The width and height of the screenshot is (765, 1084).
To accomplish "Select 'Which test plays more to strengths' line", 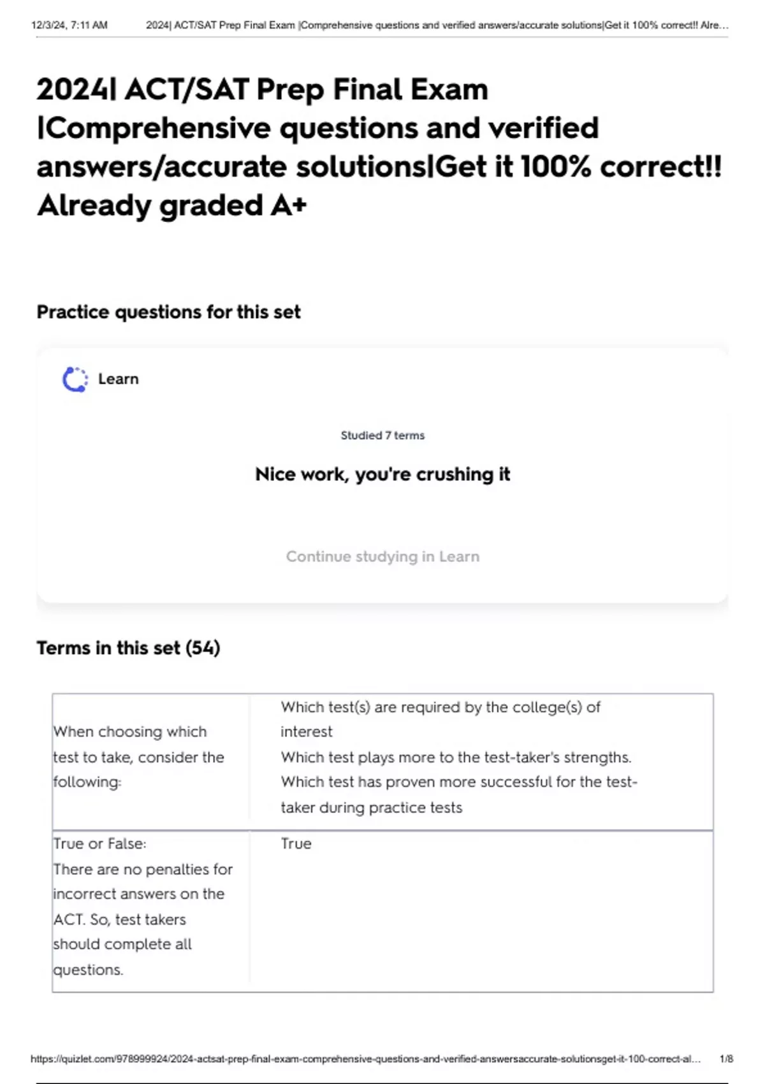I will click(x=456, y=757).
